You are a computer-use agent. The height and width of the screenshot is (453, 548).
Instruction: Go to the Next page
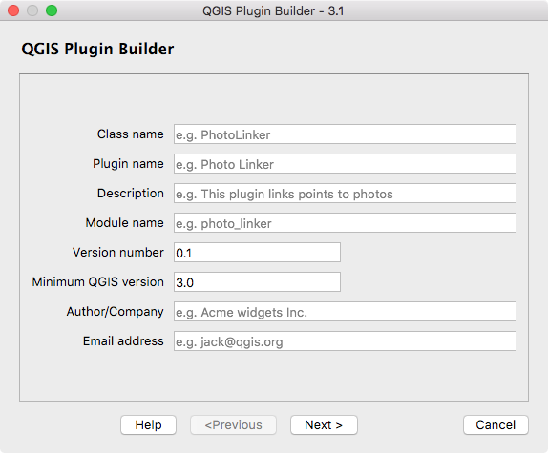pos(324,424)
